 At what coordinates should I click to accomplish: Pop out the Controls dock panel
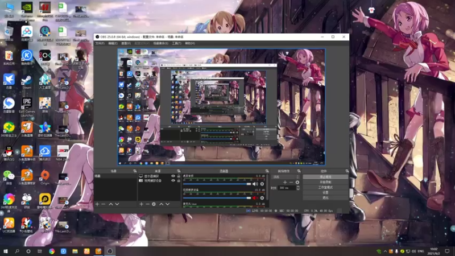347,171
